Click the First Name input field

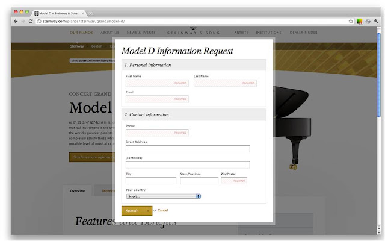click(157, 83)
